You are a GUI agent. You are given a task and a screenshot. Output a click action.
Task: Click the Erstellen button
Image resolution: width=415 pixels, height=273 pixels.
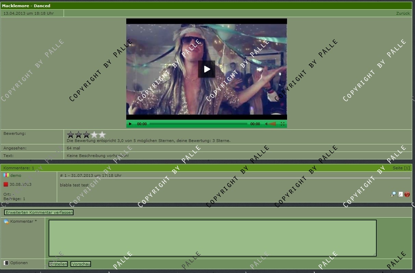pos(58,264)
